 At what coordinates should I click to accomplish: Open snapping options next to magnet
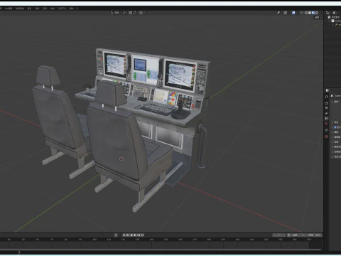point(134,13)
